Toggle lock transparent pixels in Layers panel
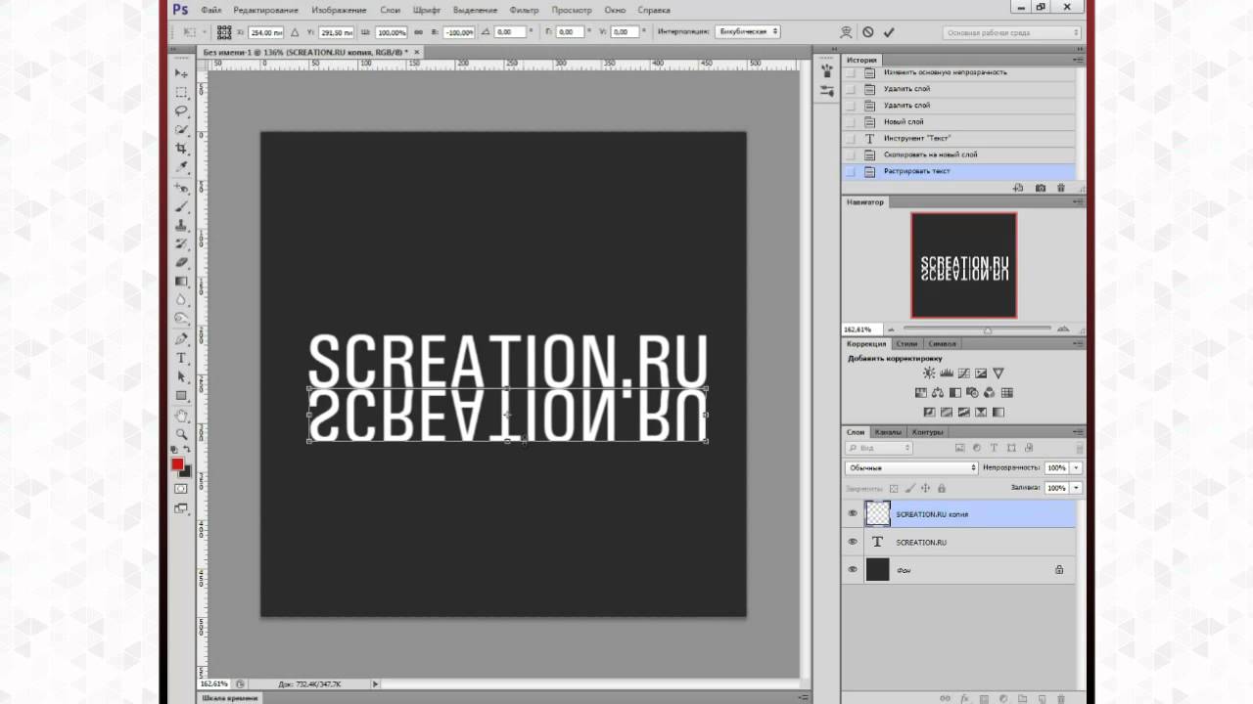 point(893,488)
